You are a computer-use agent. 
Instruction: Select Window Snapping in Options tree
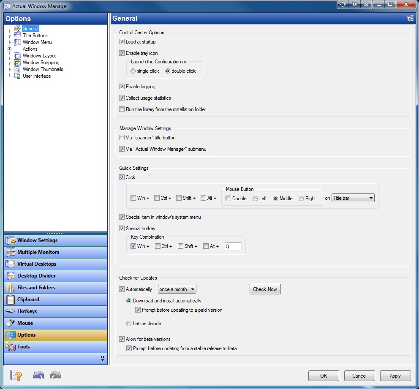[x=41, y=63]
